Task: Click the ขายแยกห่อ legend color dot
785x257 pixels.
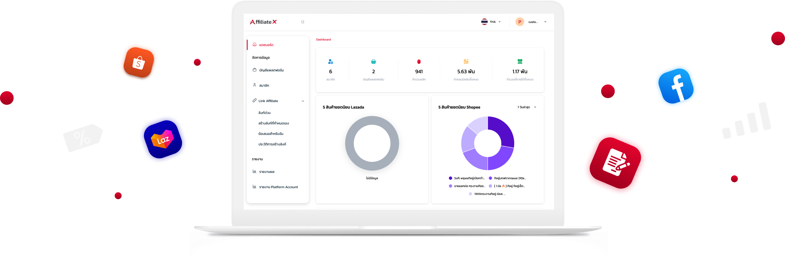Action: [x=450, y=186]
